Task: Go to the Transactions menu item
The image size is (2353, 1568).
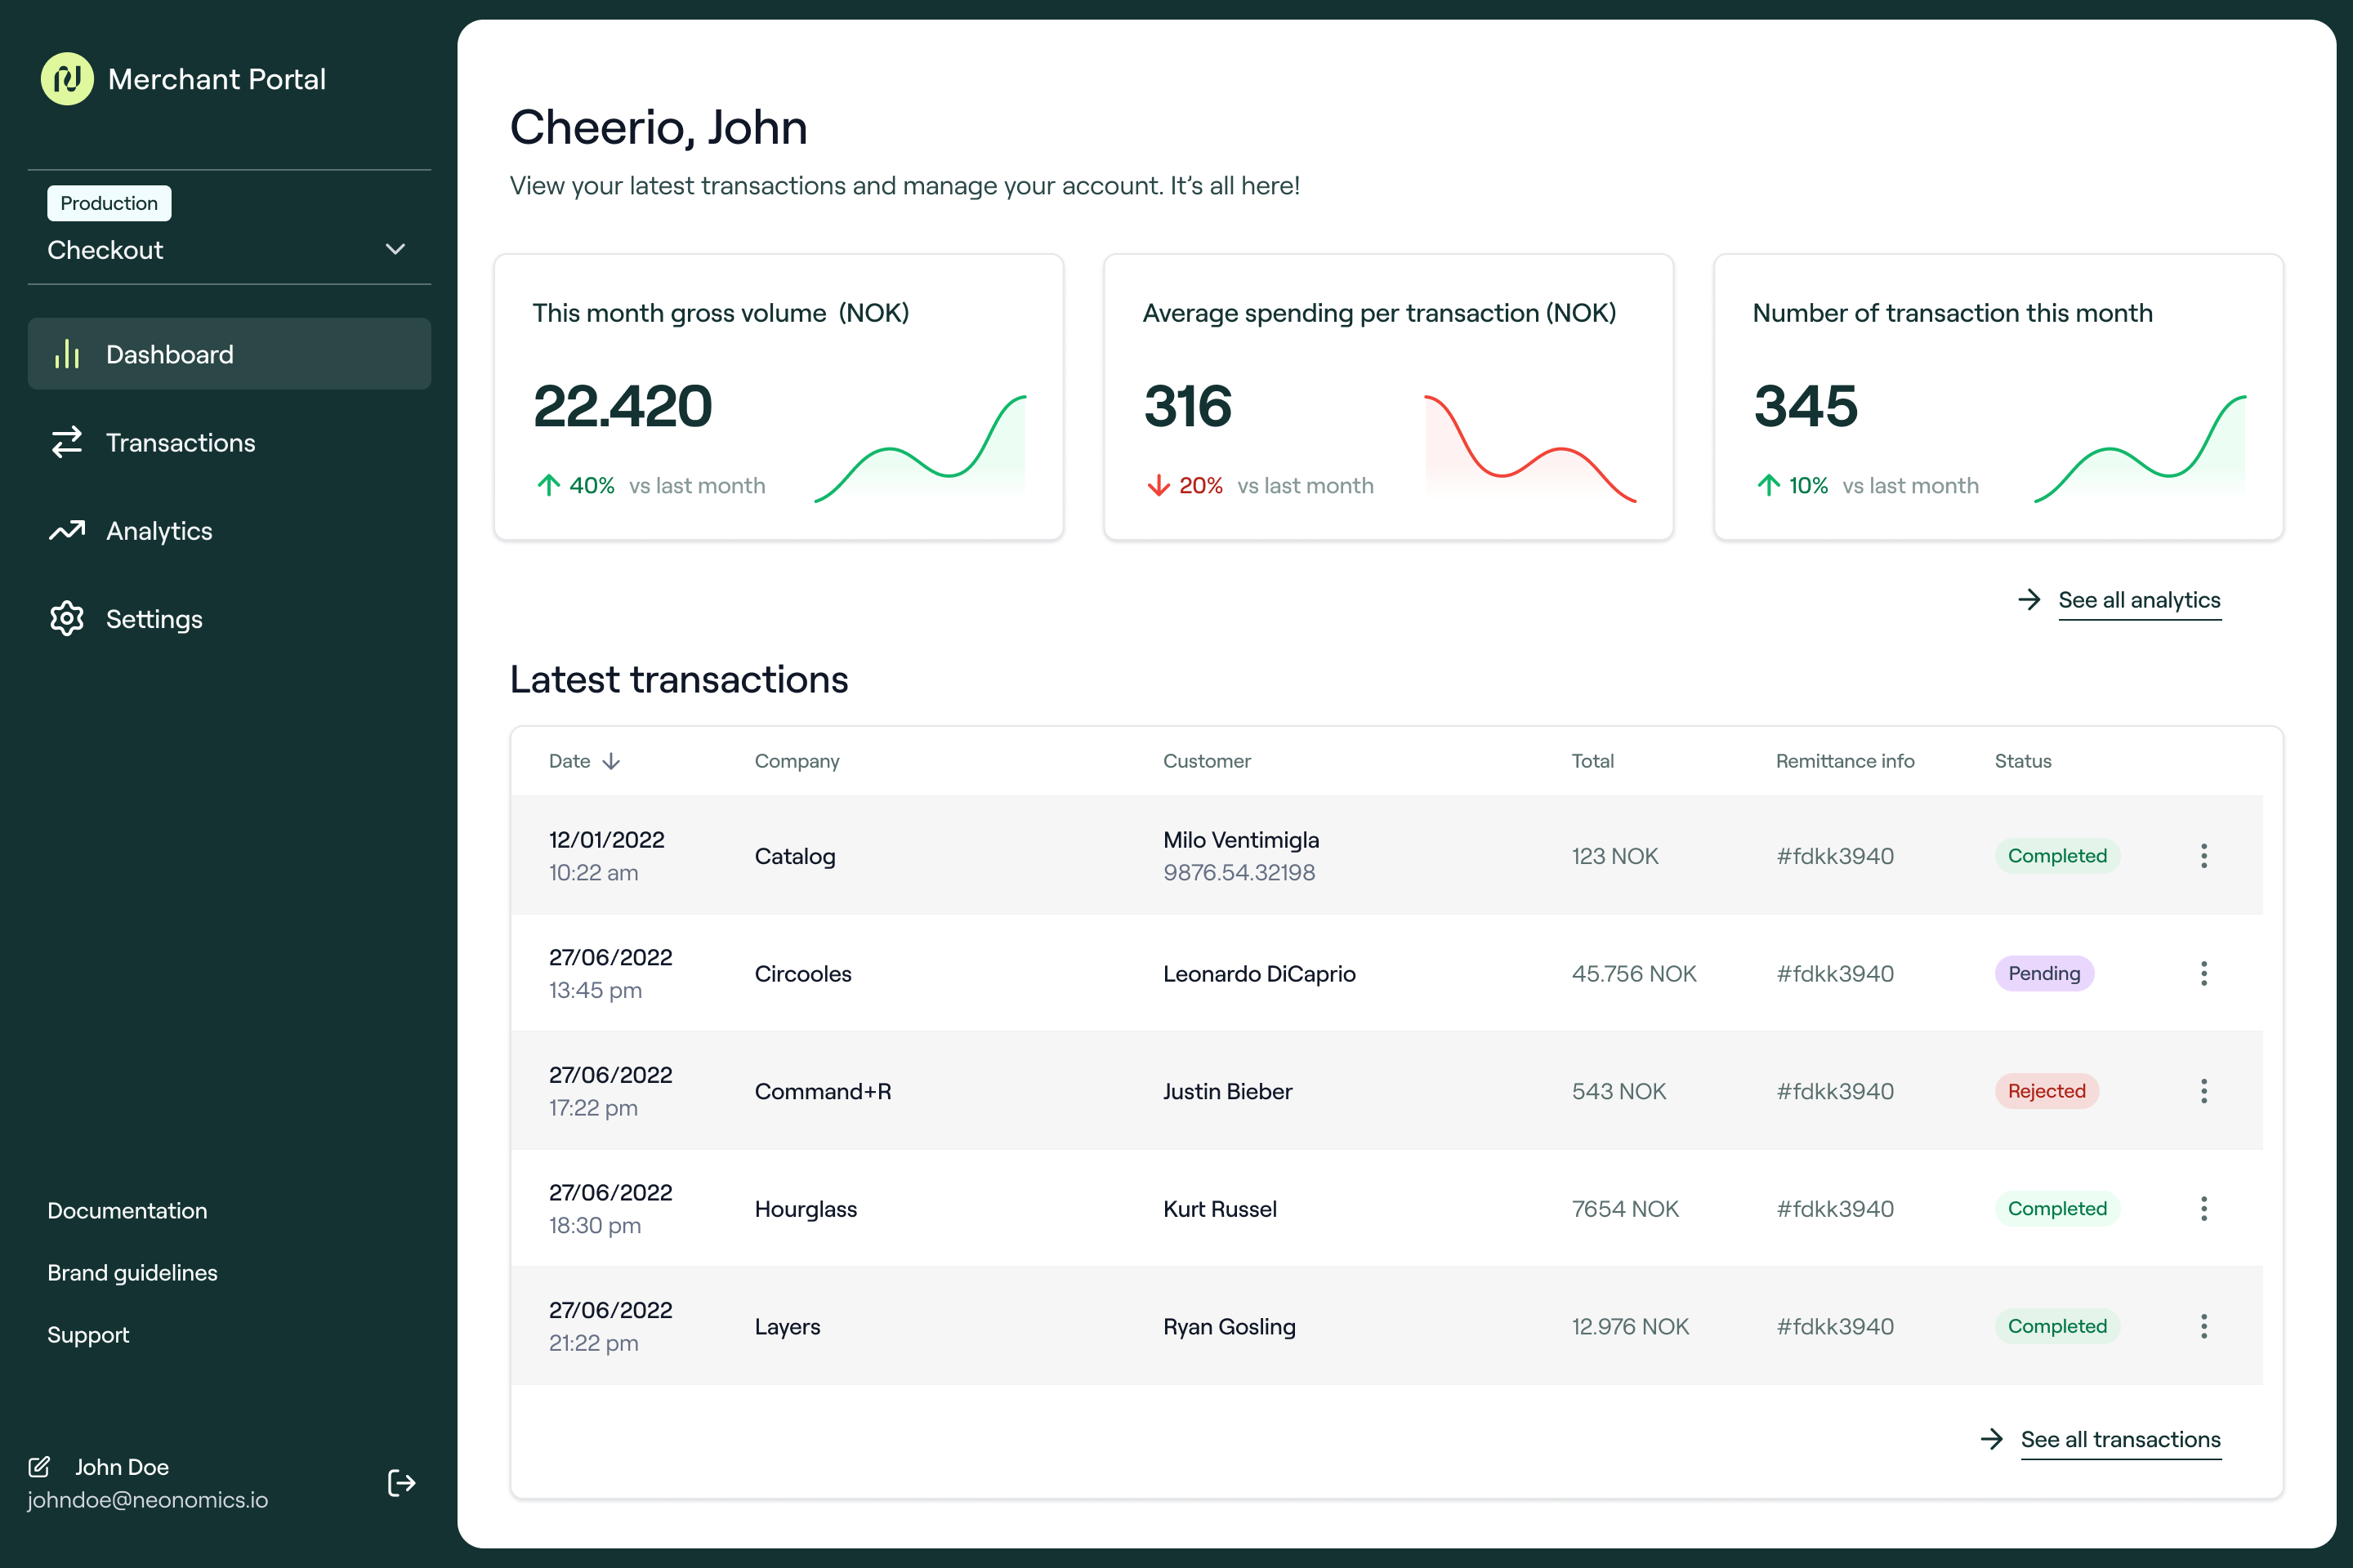Action: (180, 442)
